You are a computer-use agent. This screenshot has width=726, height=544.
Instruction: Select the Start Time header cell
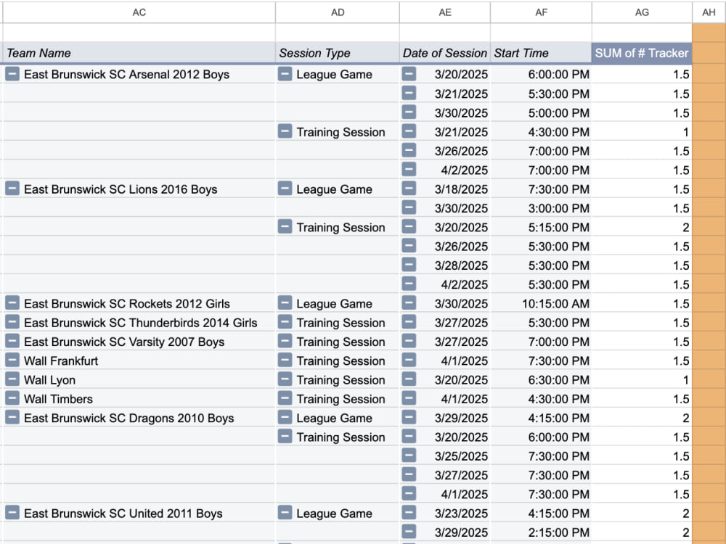click(542, 53)
